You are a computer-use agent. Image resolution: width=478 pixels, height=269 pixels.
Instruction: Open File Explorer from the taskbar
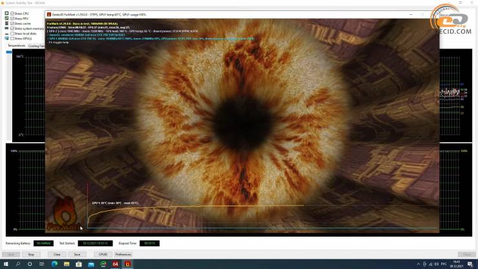(65, 264)
